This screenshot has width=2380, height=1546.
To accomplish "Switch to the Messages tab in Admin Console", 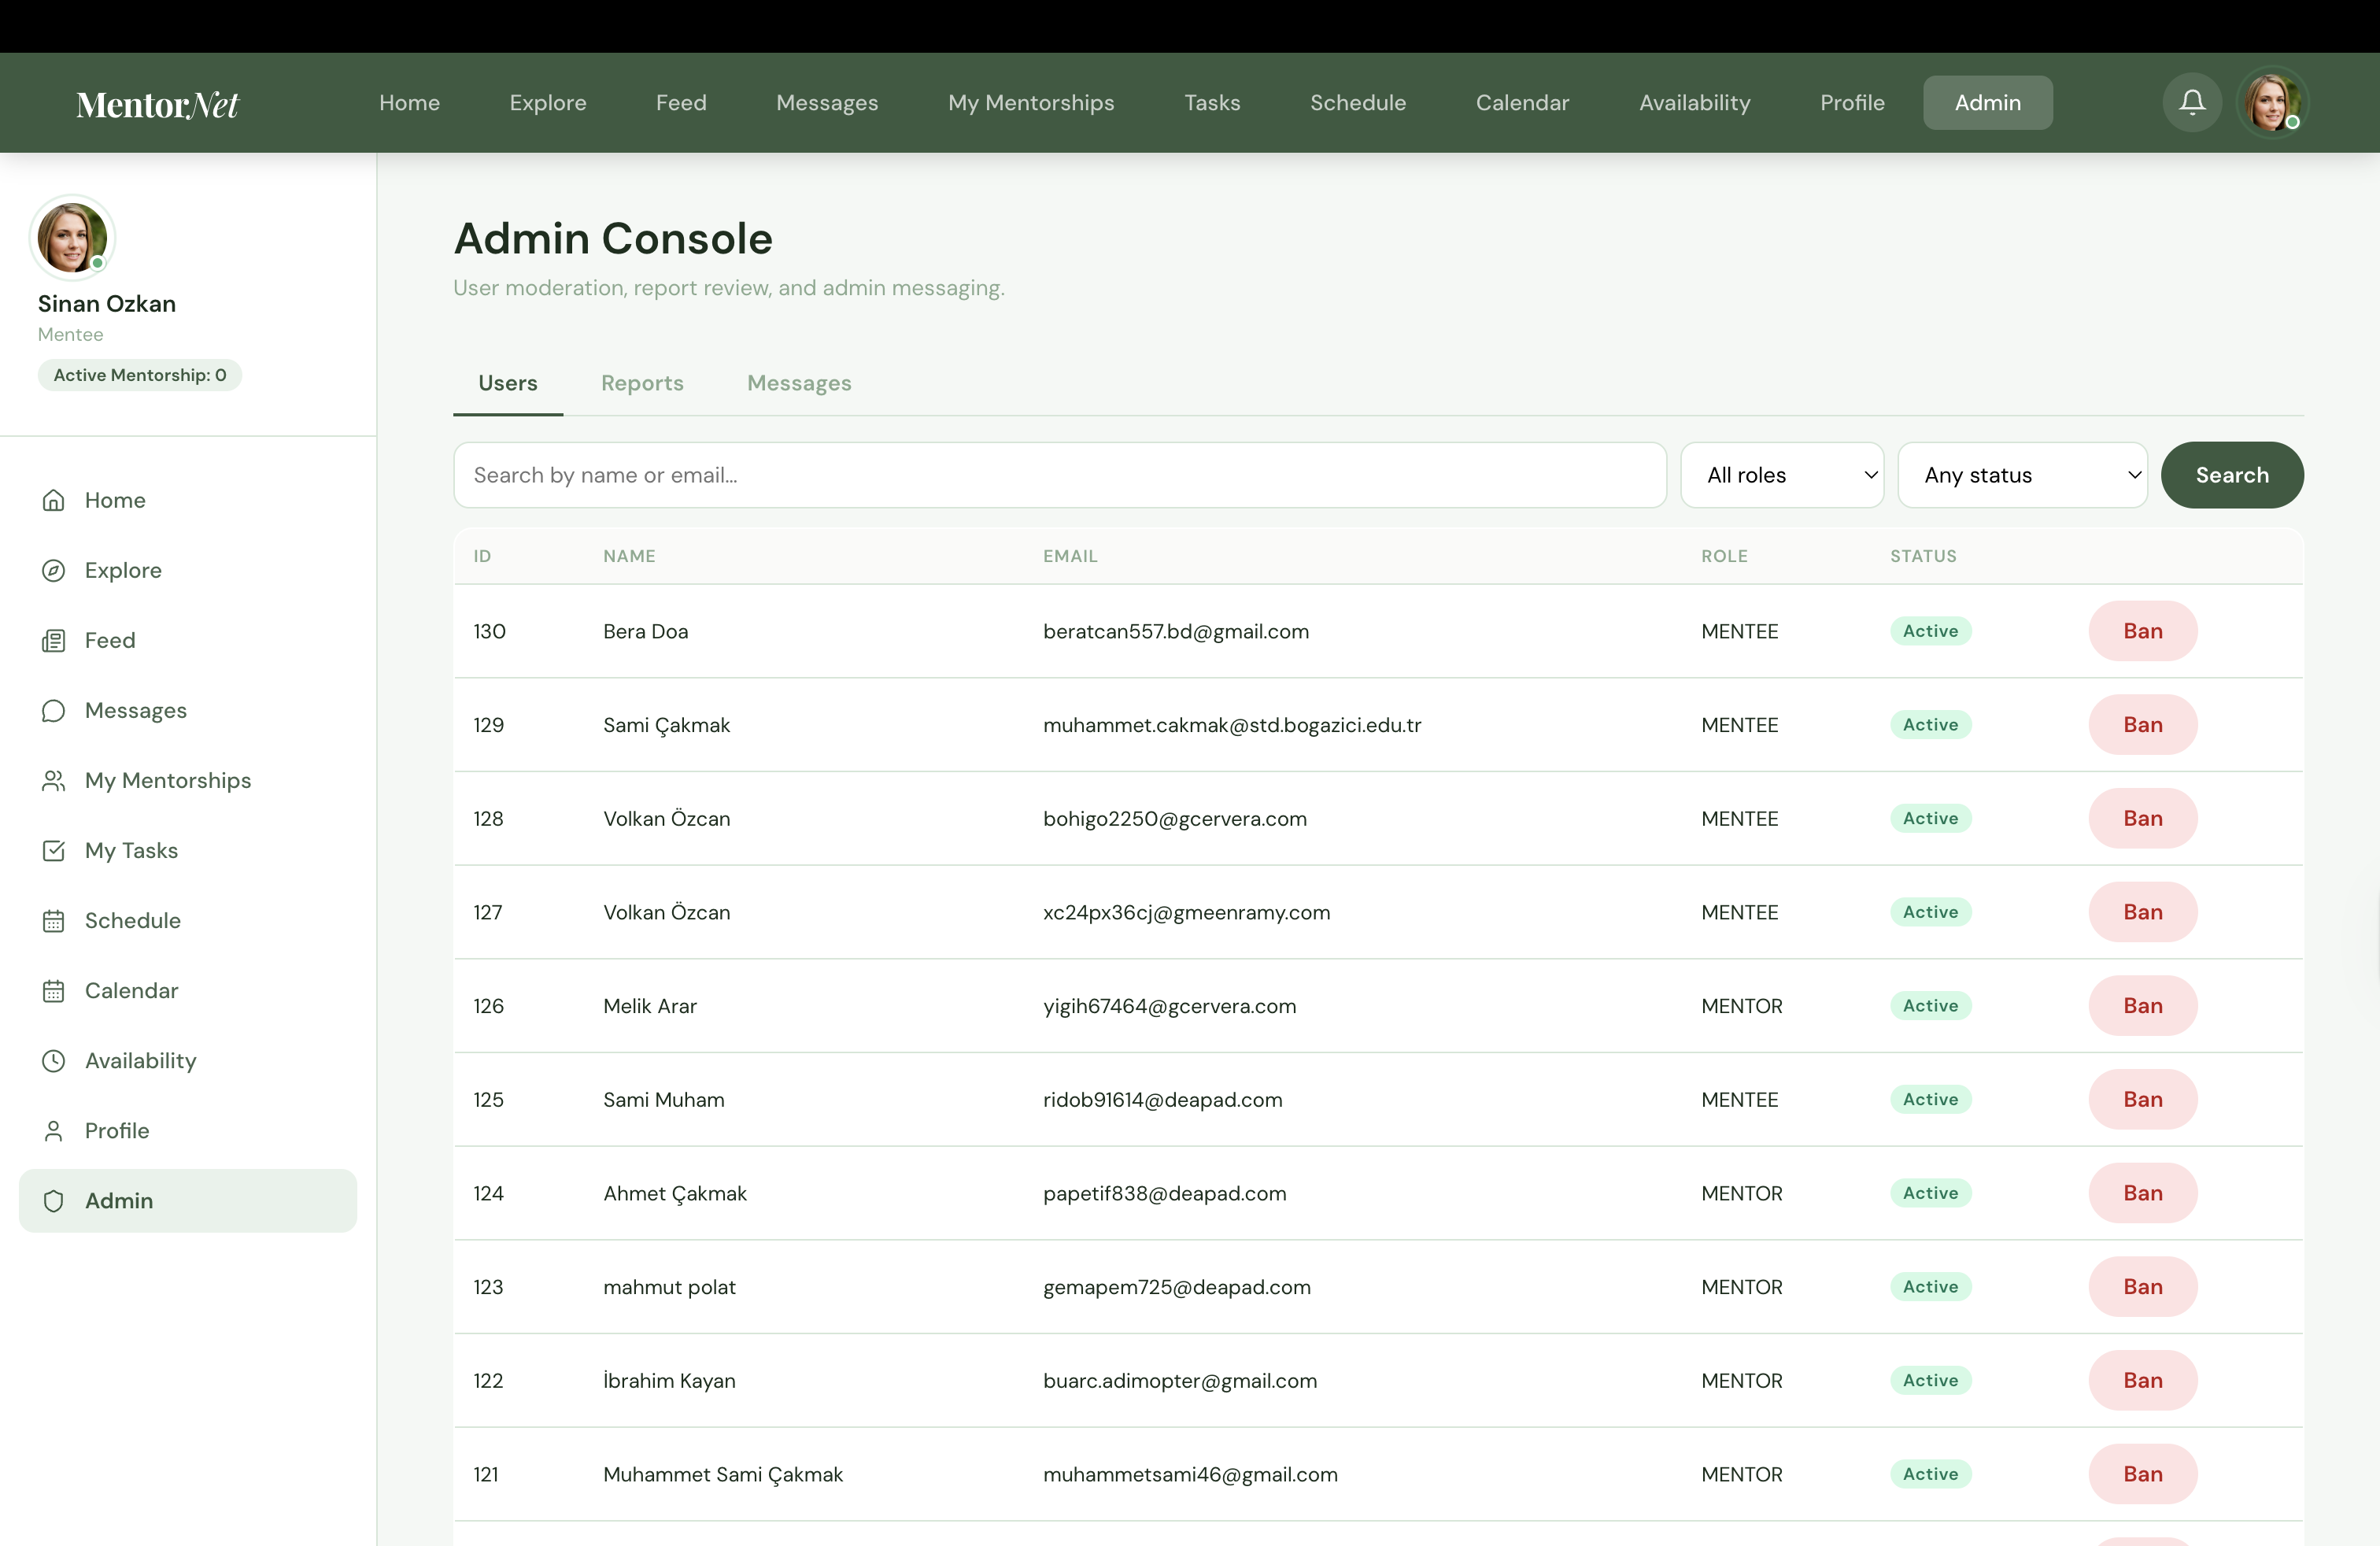I will [x=799, y=383].
